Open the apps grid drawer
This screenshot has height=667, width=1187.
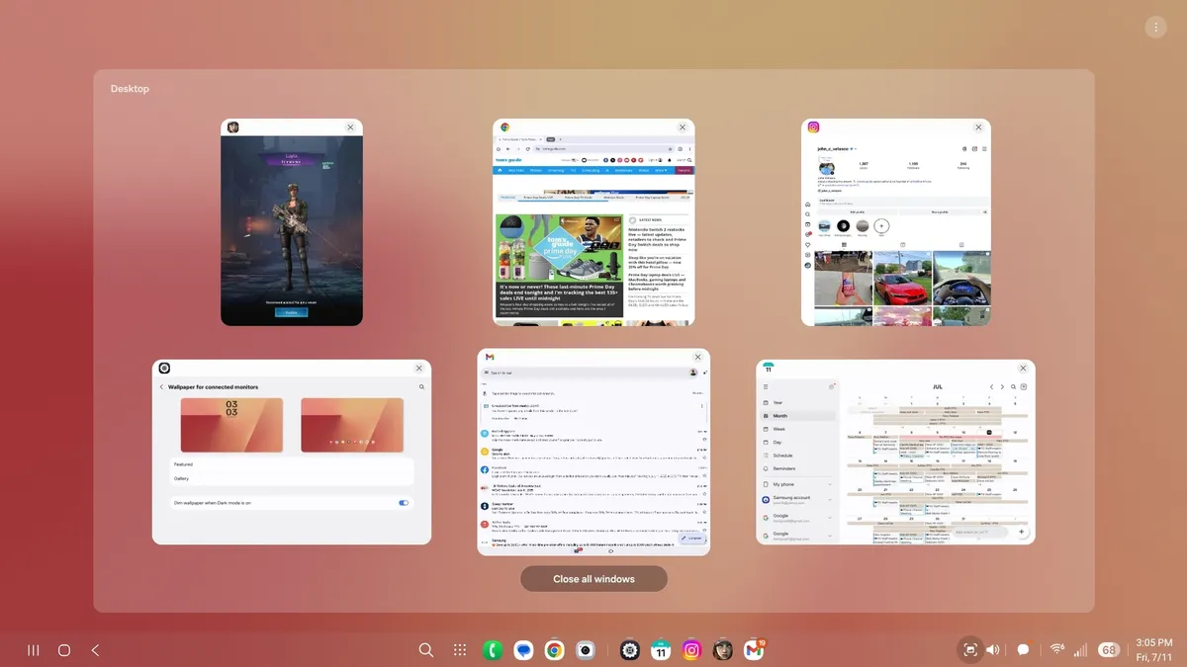coord(460,650)
